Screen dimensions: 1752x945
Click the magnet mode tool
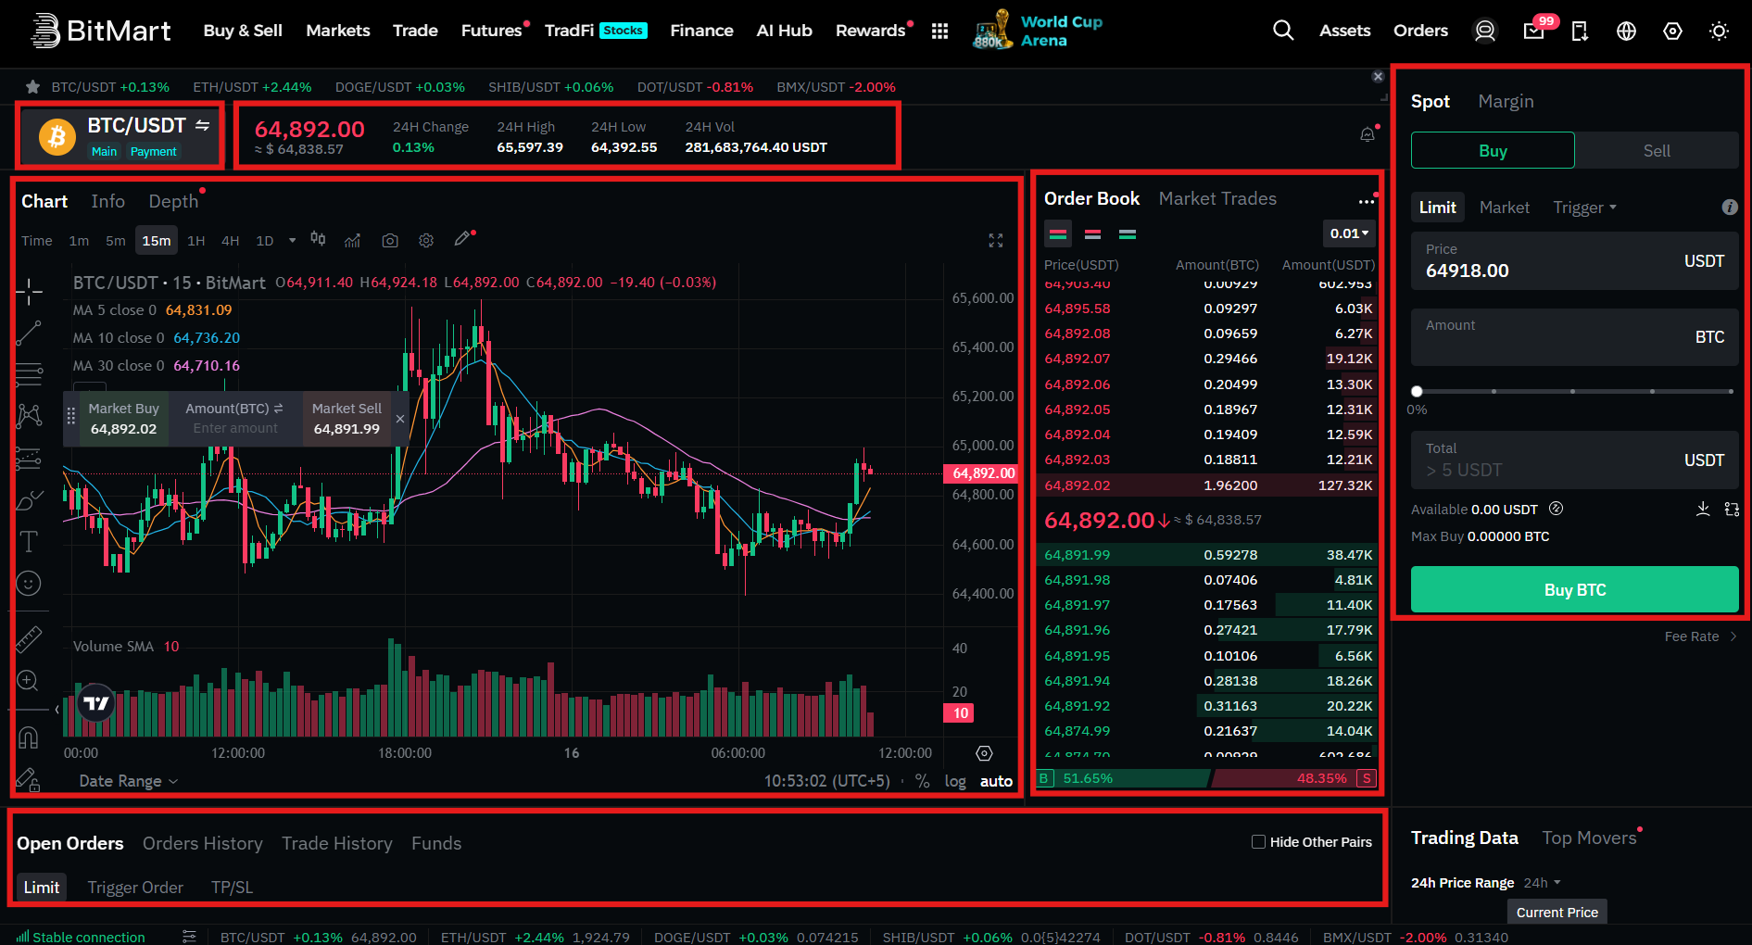coord(29,737)
